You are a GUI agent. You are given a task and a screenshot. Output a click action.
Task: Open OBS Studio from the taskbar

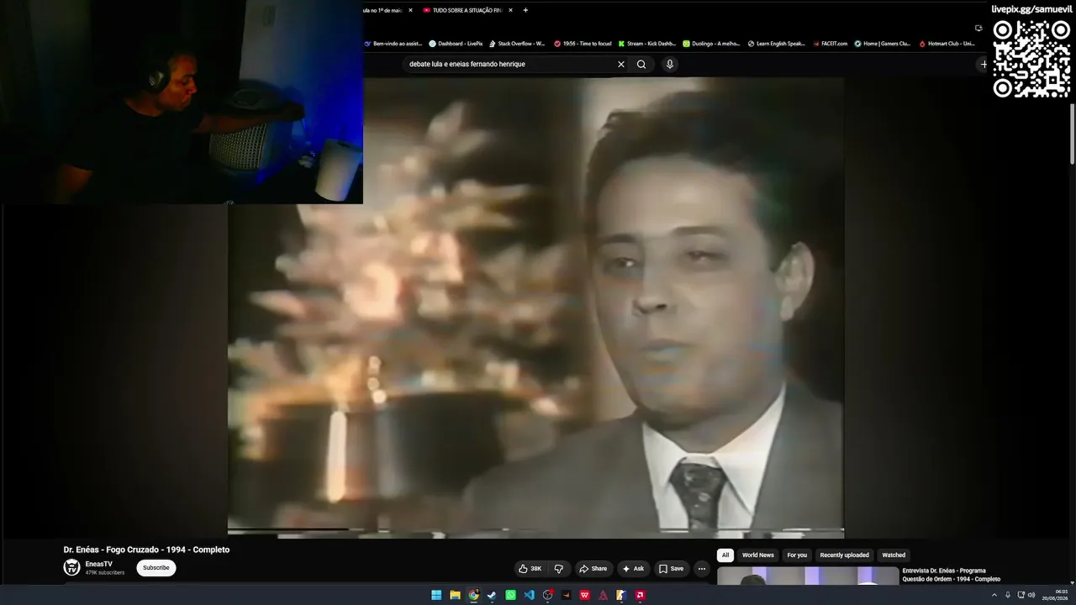point(548,595)
